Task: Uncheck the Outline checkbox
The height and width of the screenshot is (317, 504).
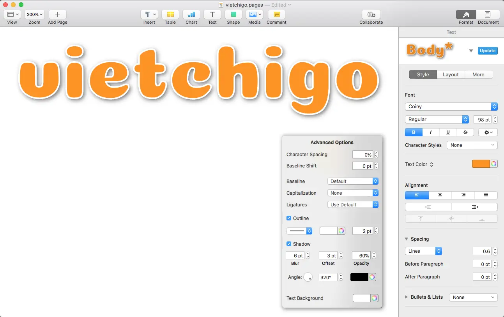Action: pos(289,218)
